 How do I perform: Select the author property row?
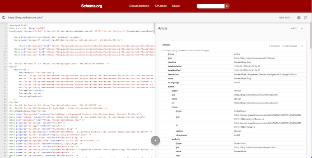[232, 87]
